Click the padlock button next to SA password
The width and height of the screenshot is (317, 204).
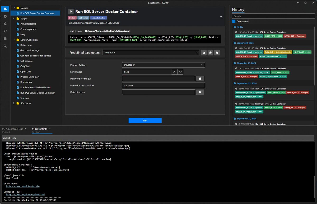200,79
